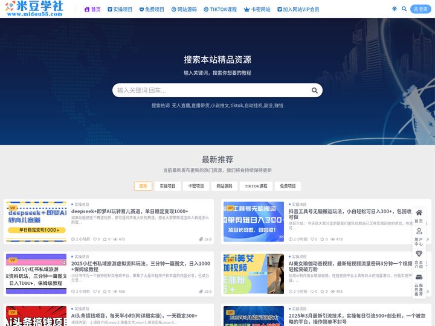Favorite the 抖音工具号 article star icon
Viewport: 435px width, 326px height.
(323, 239)
